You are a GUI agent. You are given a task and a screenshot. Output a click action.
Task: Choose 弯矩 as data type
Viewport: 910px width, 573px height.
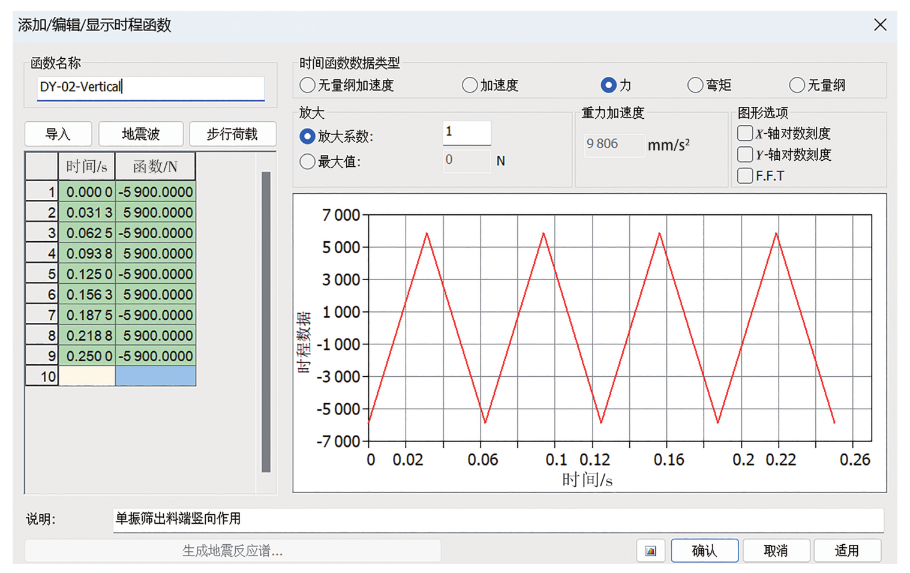point(695,85)
